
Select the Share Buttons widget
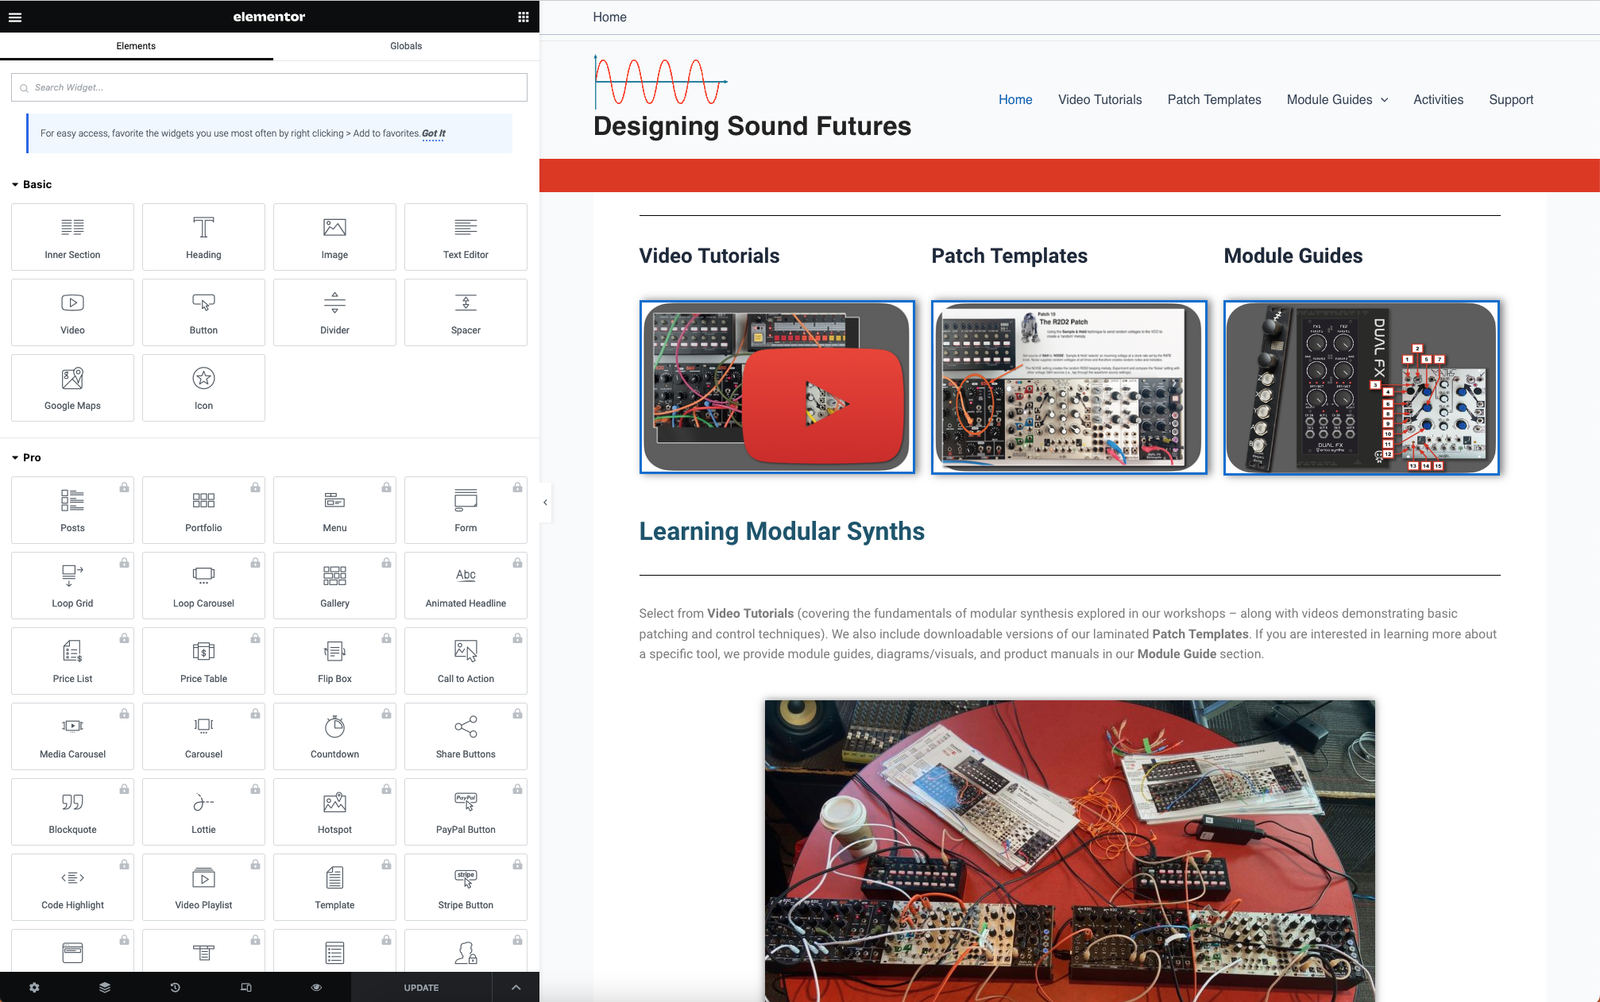pos(466,736)
